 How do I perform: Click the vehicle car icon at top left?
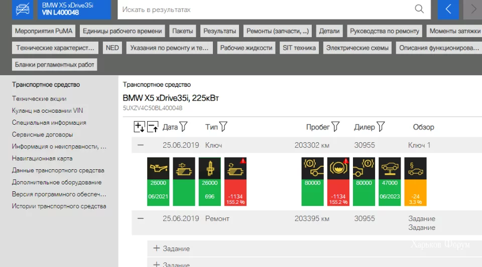pos(23,9)
